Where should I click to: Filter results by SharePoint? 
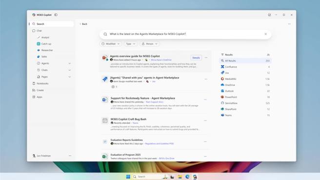click(x=245, y=109)
